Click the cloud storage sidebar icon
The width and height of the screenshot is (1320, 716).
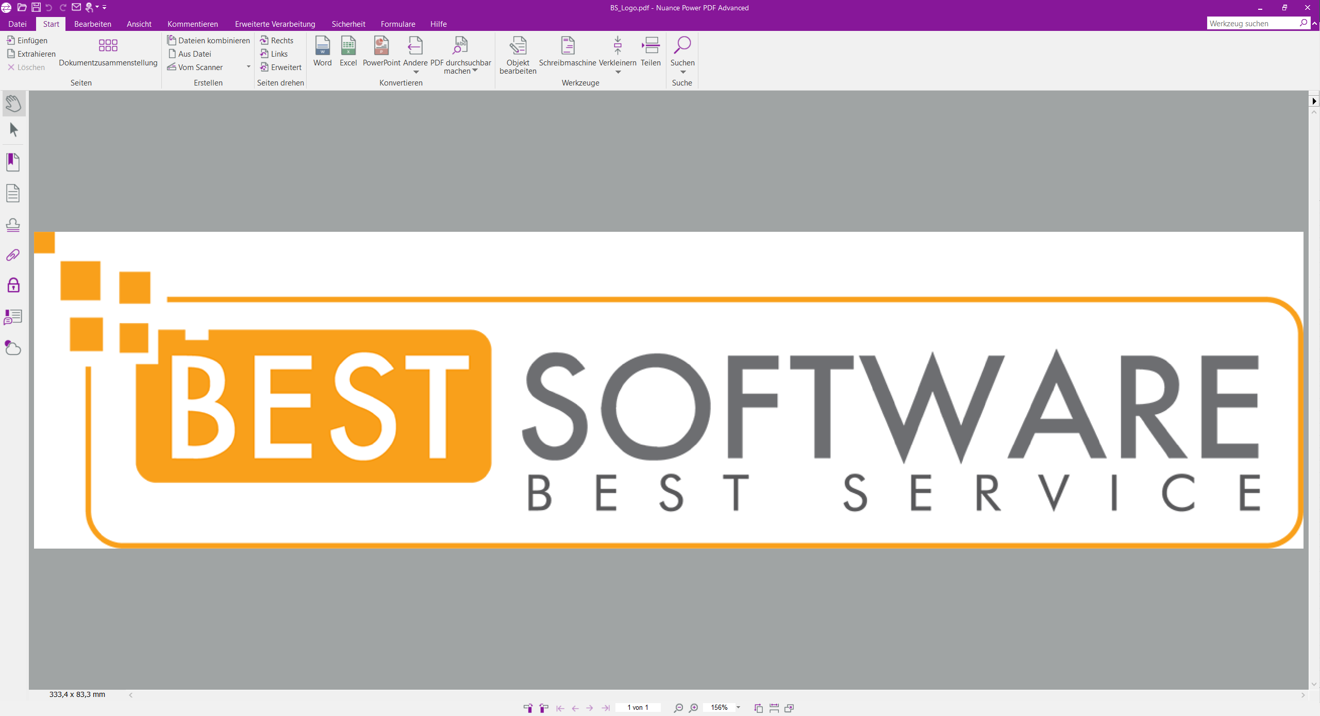[13, 348]
